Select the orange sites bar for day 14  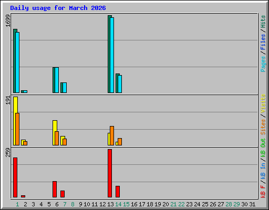(x=120, y=142)
